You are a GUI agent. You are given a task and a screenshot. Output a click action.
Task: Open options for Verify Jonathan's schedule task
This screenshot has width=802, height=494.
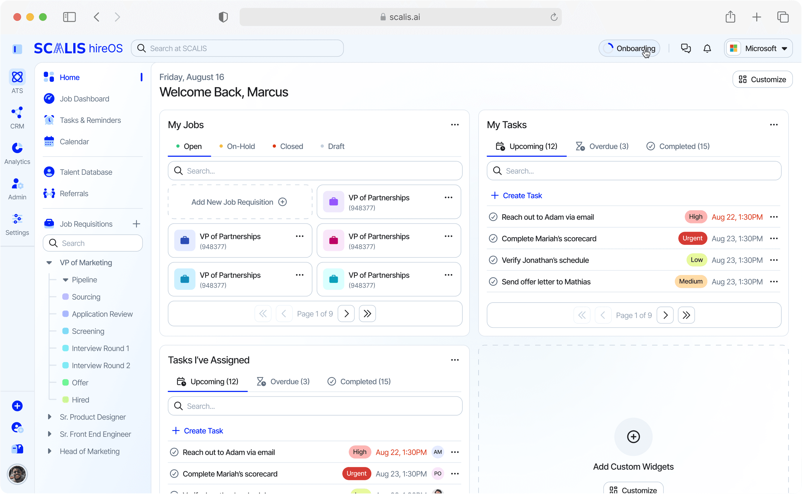[x=774, y=260]
